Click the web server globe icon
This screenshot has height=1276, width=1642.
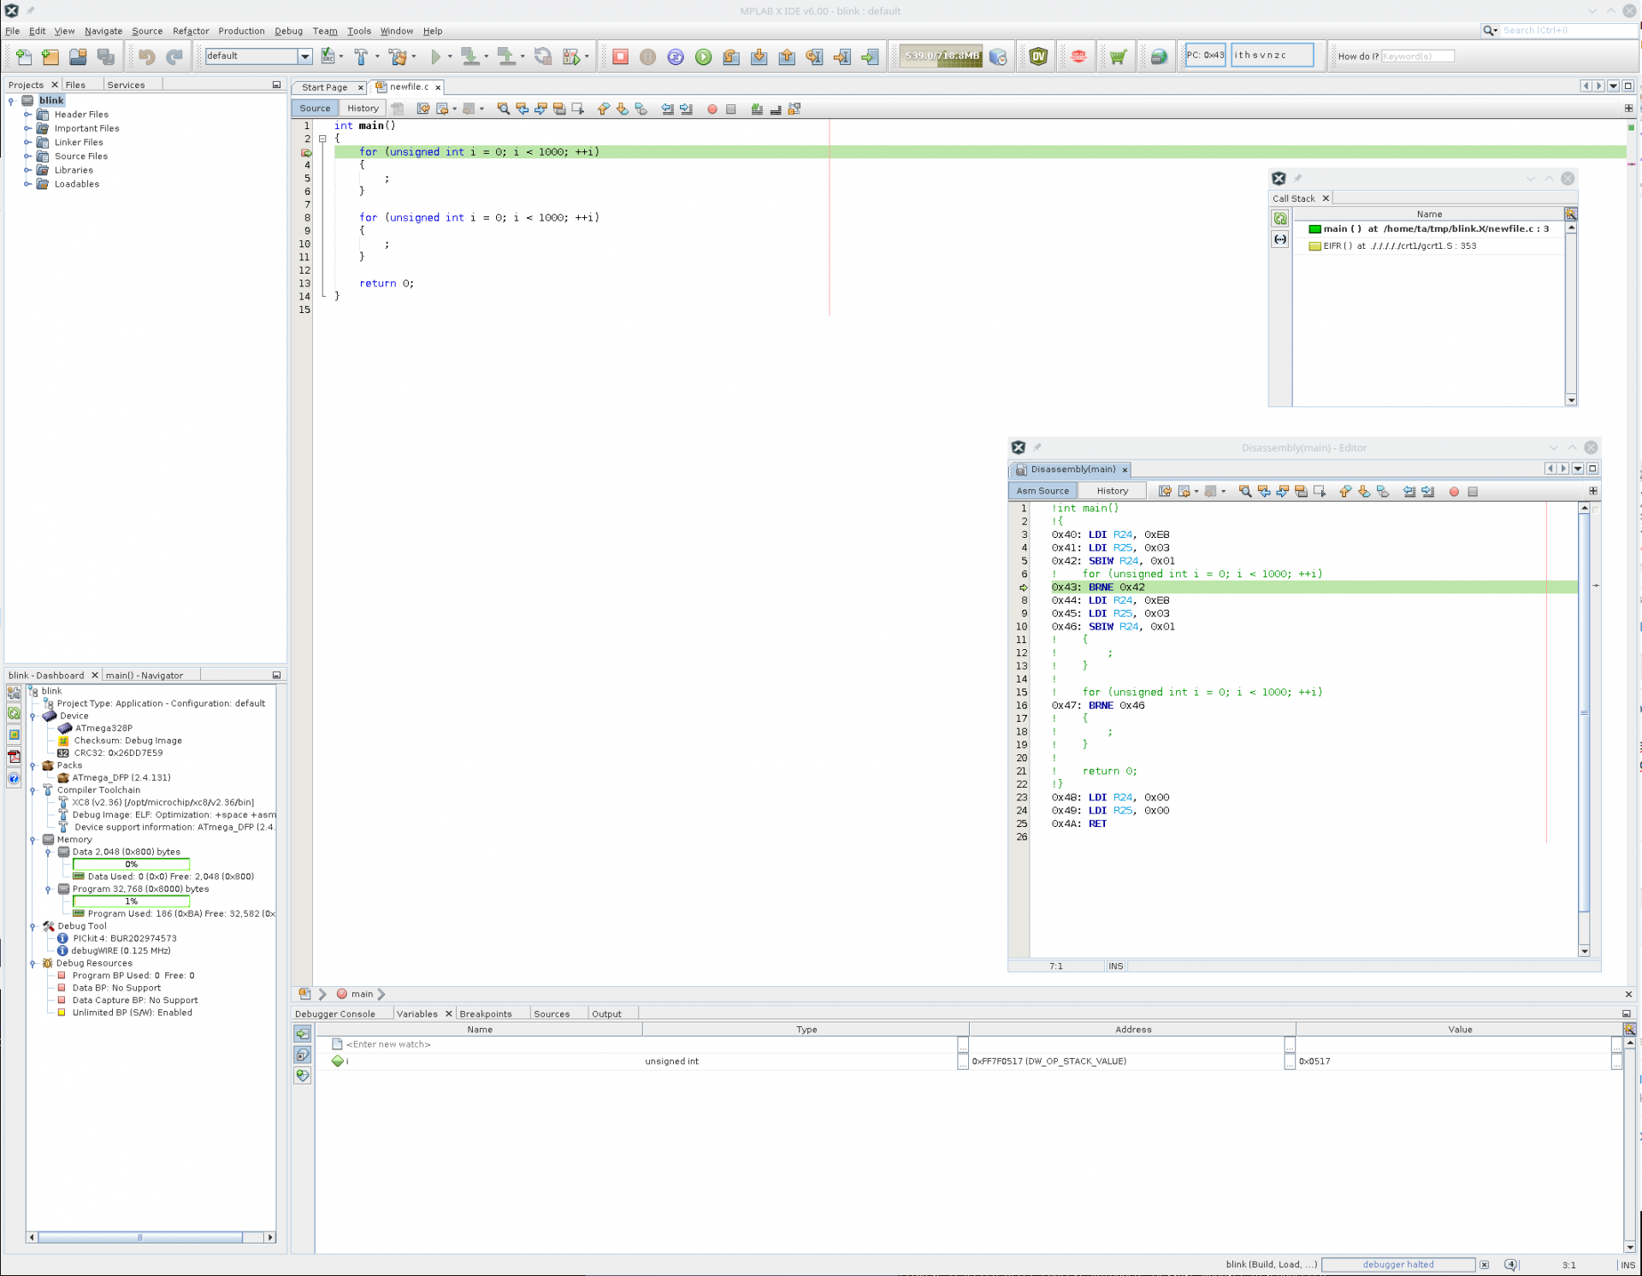(x=1159, y=57)
